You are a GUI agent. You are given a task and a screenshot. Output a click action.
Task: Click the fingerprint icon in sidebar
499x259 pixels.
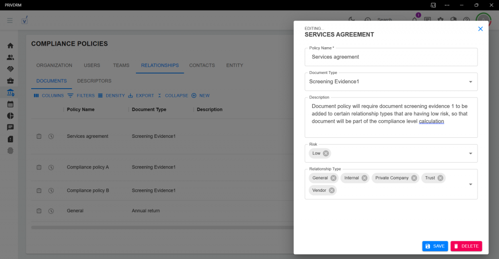point(10,151)
